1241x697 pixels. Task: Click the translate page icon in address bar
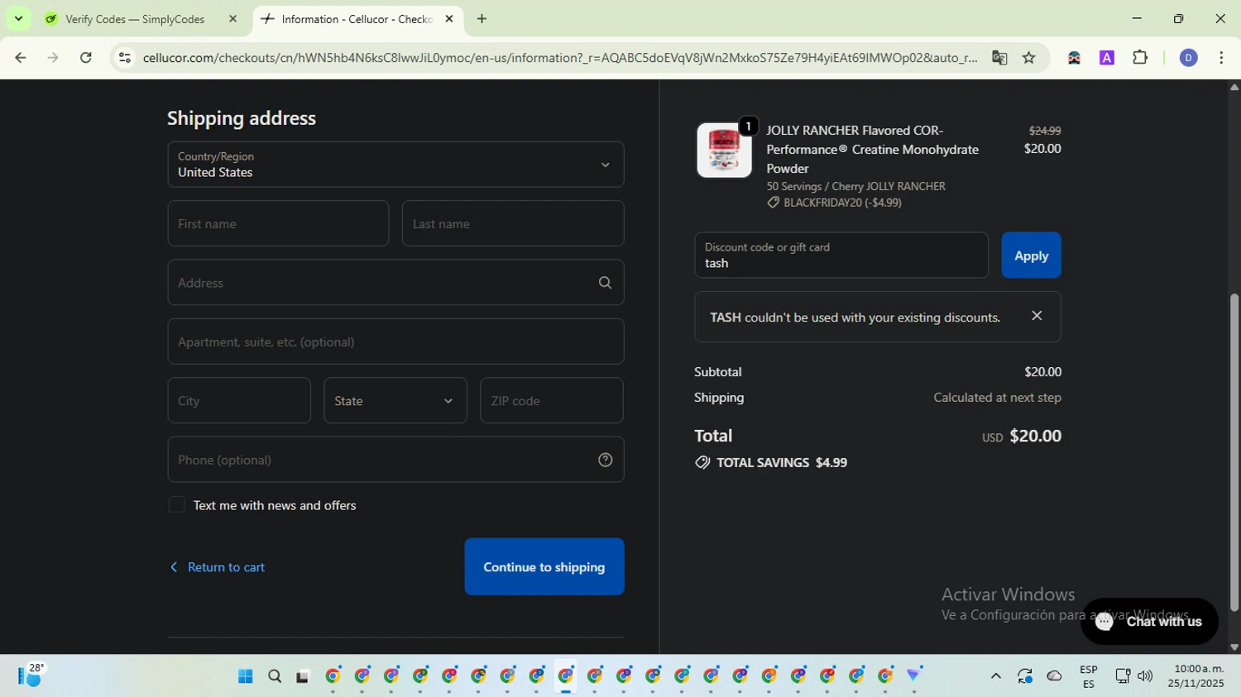click(x=999, y=58)
